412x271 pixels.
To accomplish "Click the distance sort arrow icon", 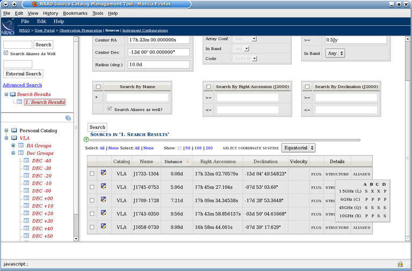I will [x=188, y=162].
